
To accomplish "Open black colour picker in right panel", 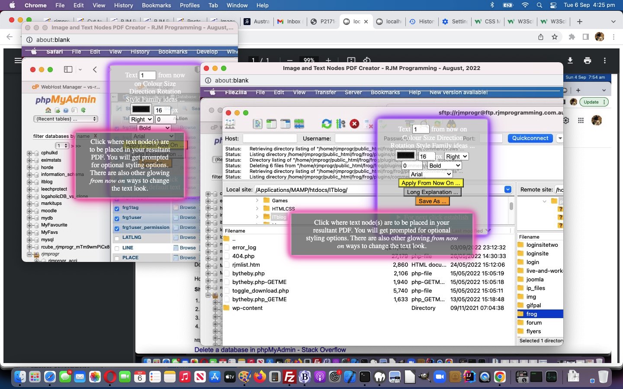I will (x=406, y=156).
